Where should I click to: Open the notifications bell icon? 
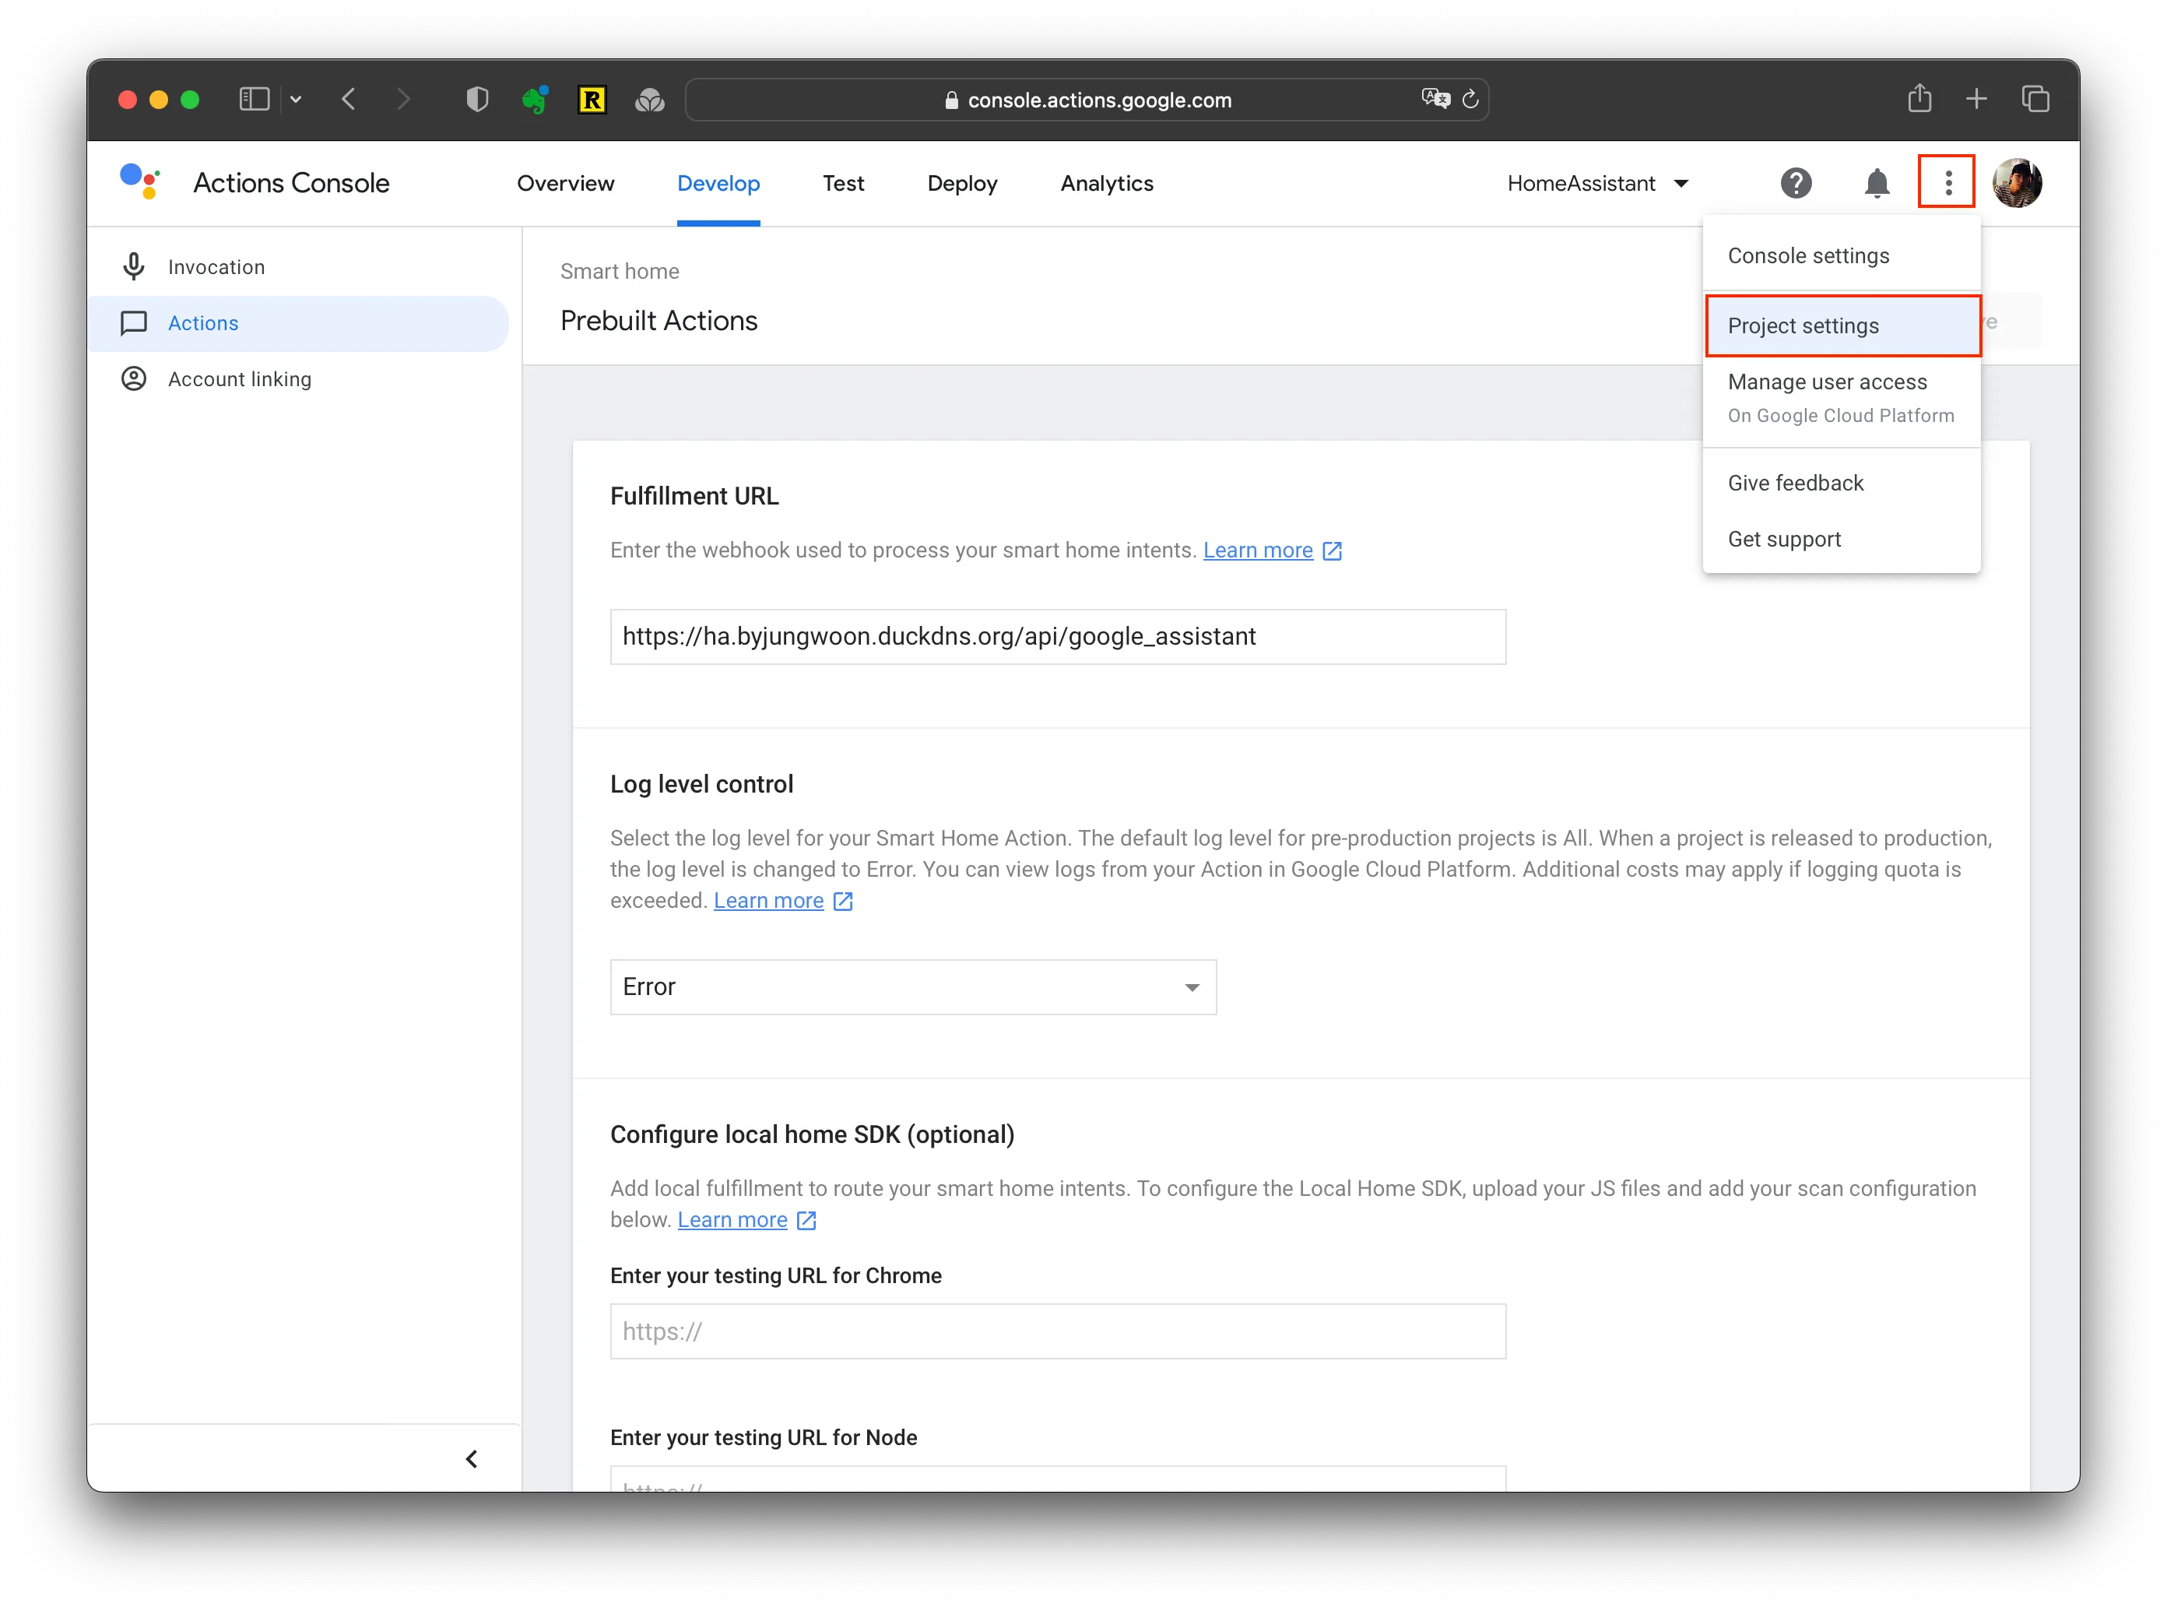point(1876,183)
